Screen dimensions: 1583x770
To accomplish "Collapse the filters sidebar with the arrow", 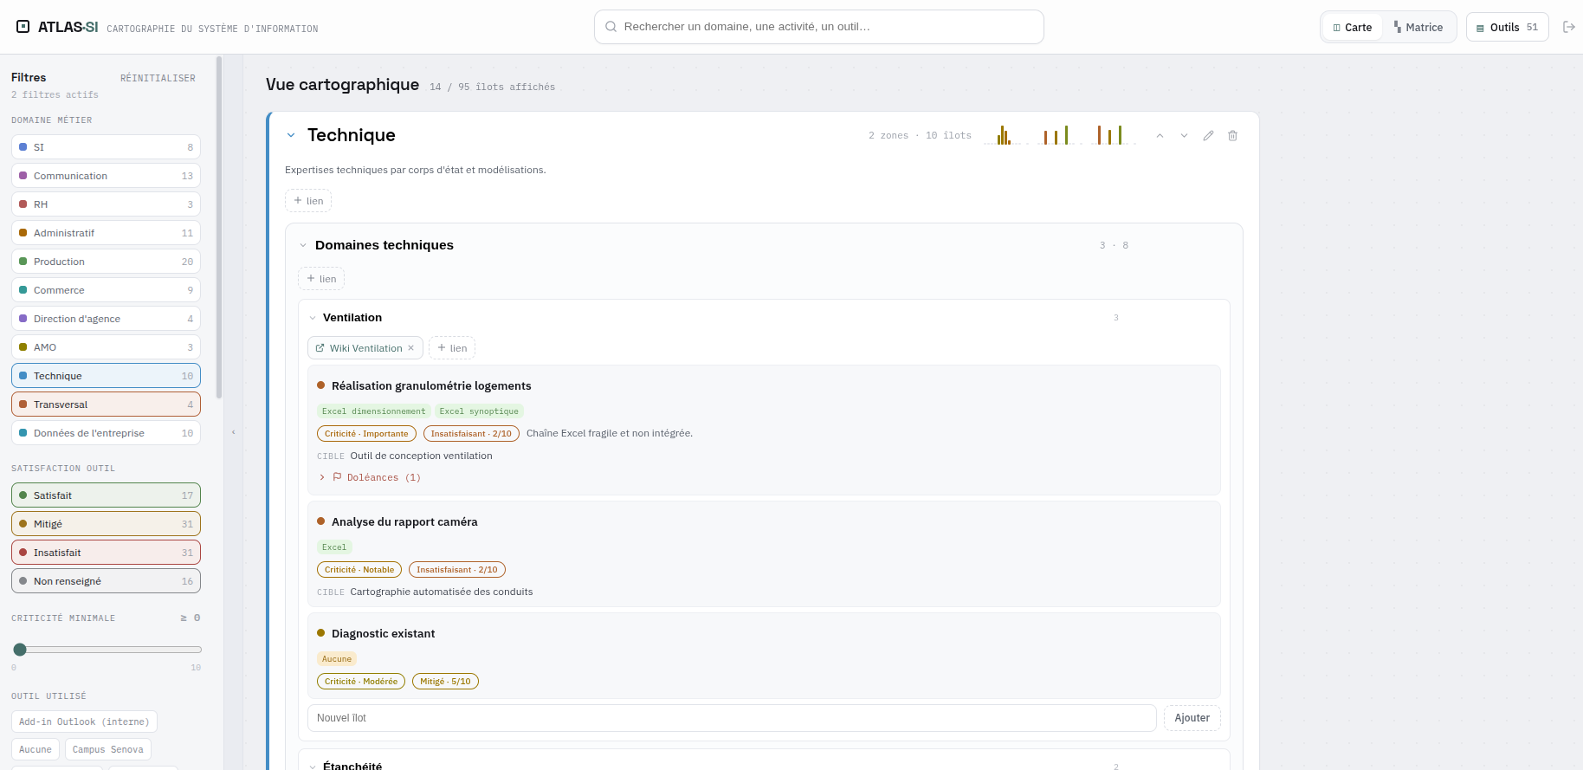I will (x=233, y=432).
